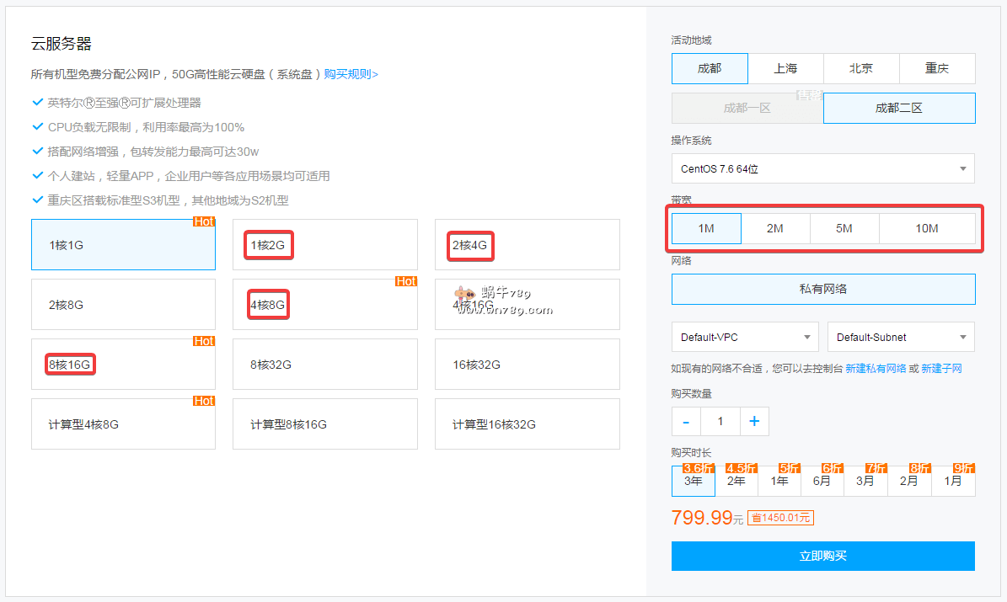Increase purchase quantity with plus button

(754, 421)
